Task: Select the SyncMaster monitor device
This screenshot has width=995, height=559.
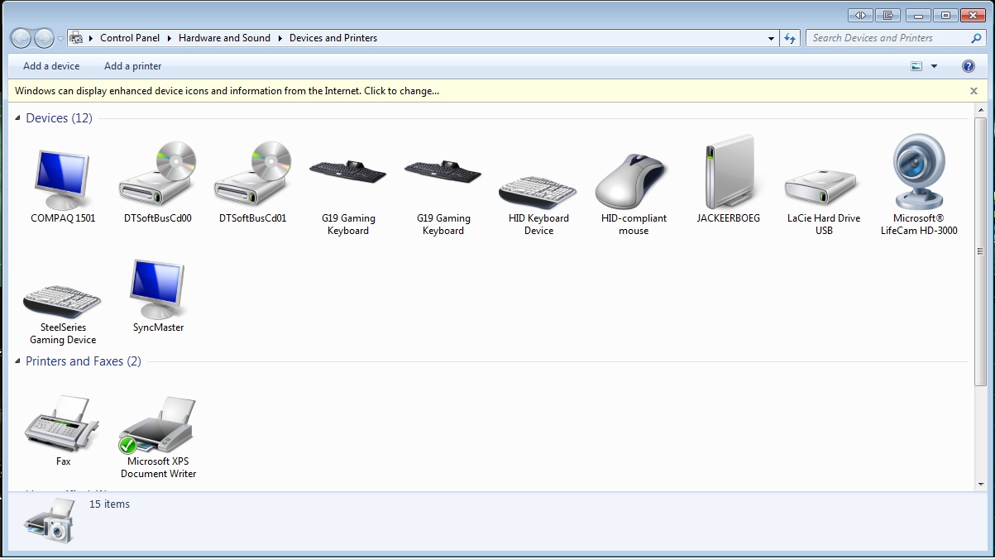Action: (x=158, y=296)
